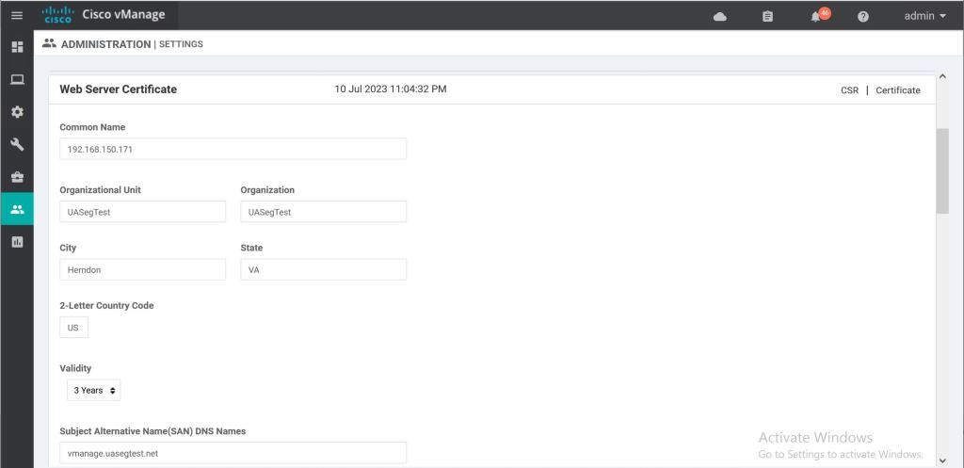Open the Maintenance briefcase sidebar icon
This screenshot has height=468, width=964.
tap(16, 177)
